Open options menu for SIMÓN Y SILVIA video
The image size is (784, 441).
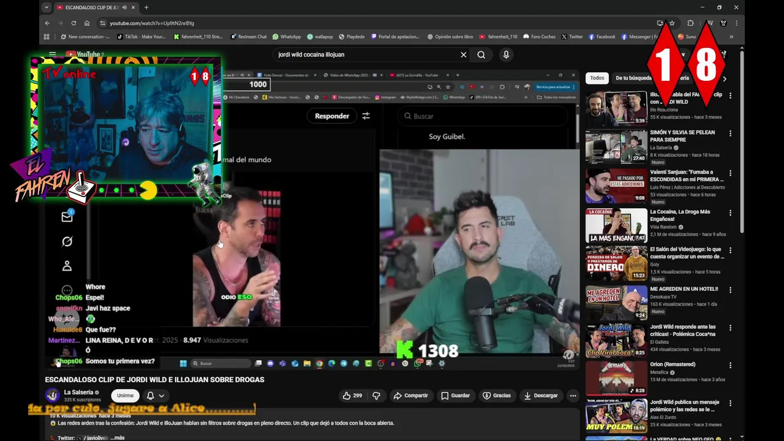coord(730,133)
